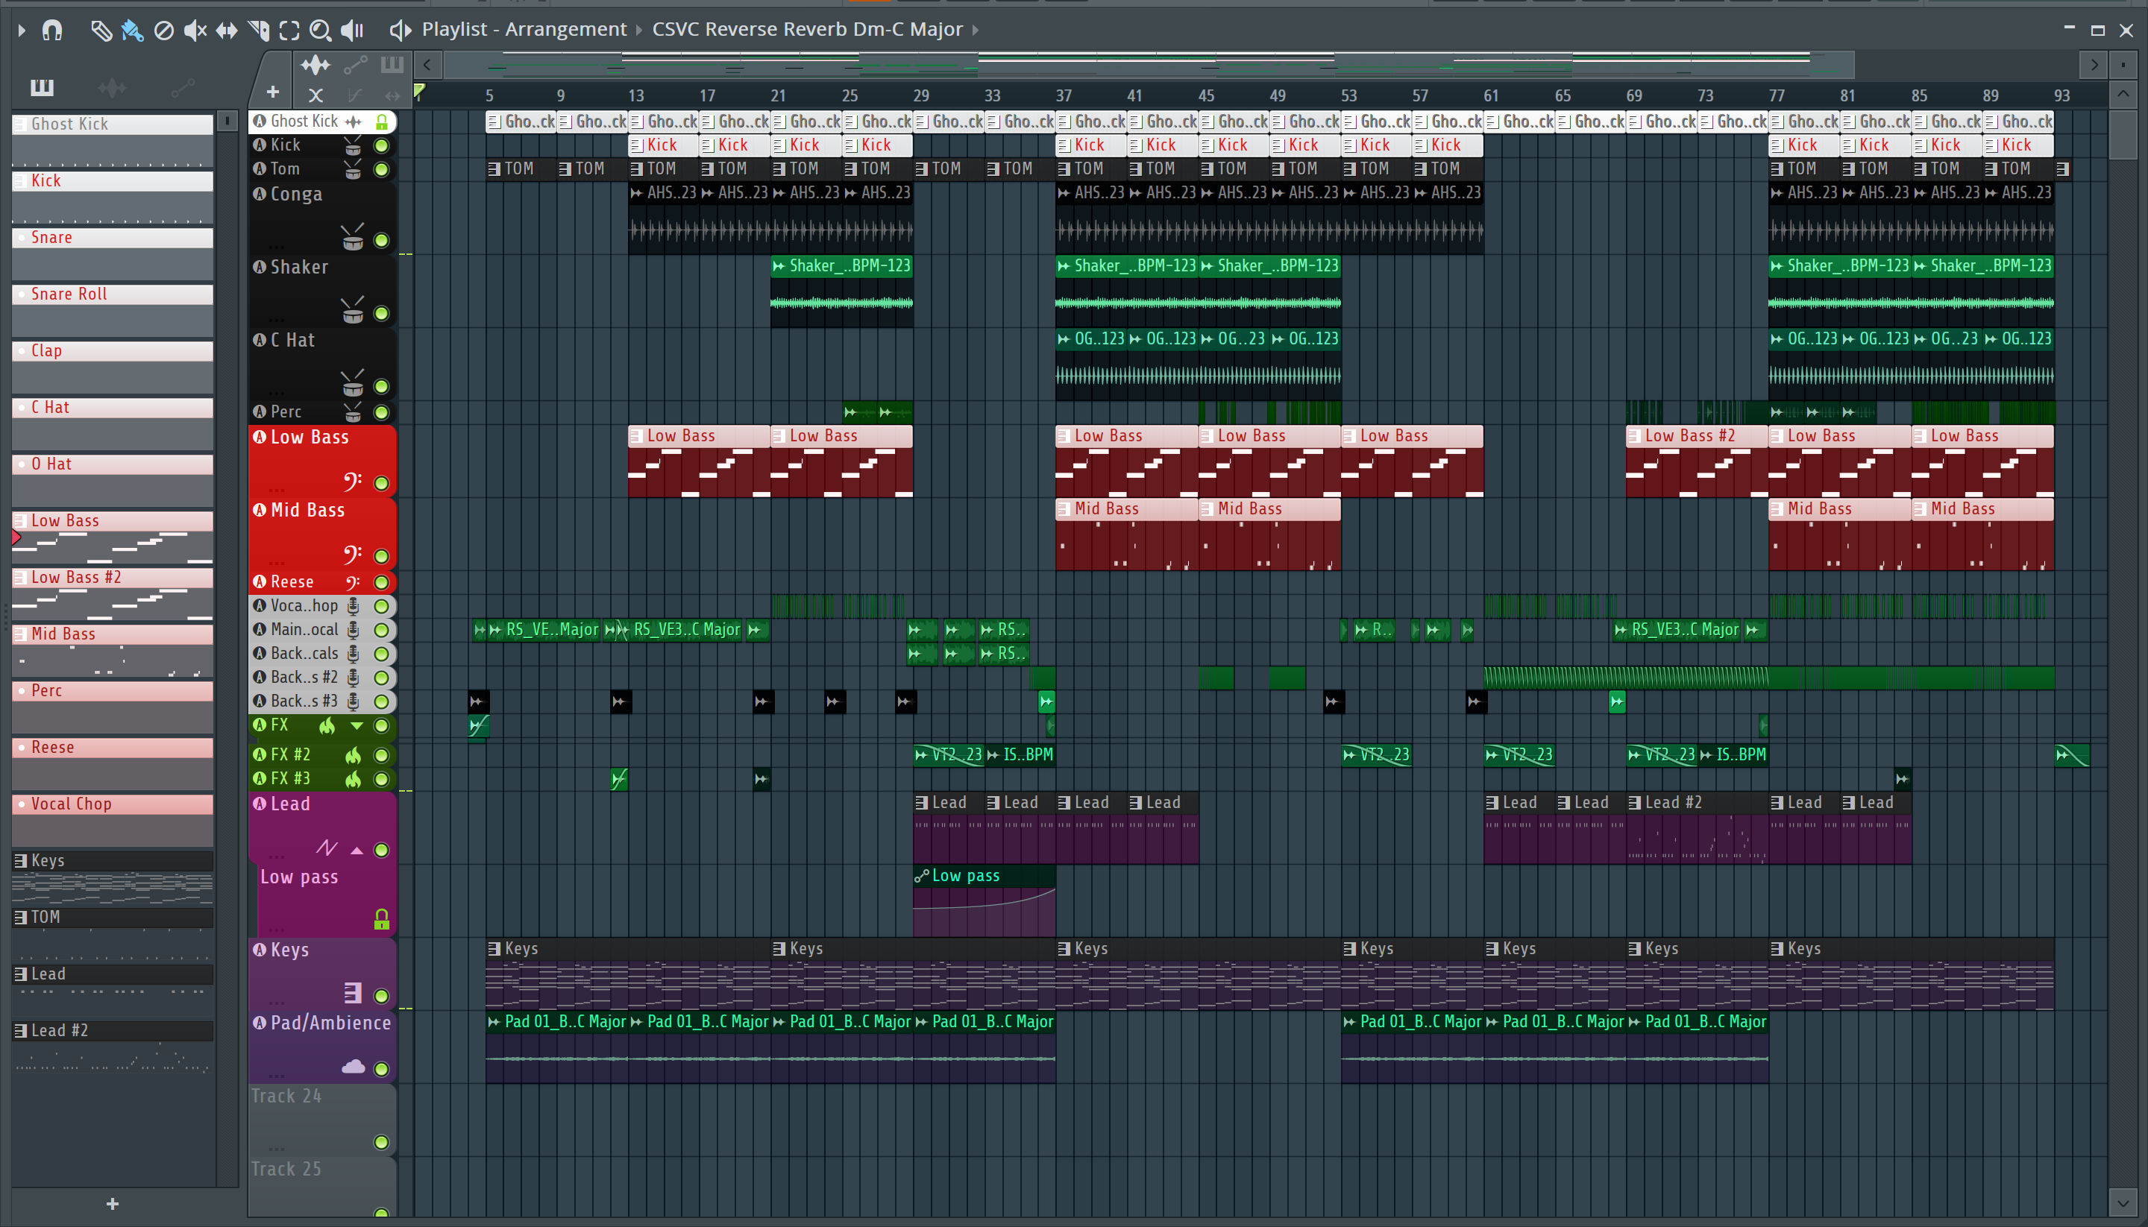Collapse the Lead track group arrow

tap(357, 851)
